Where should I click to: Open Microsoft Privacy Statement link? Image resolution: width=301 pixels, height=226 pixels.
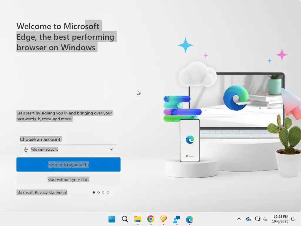coord(42,192)
